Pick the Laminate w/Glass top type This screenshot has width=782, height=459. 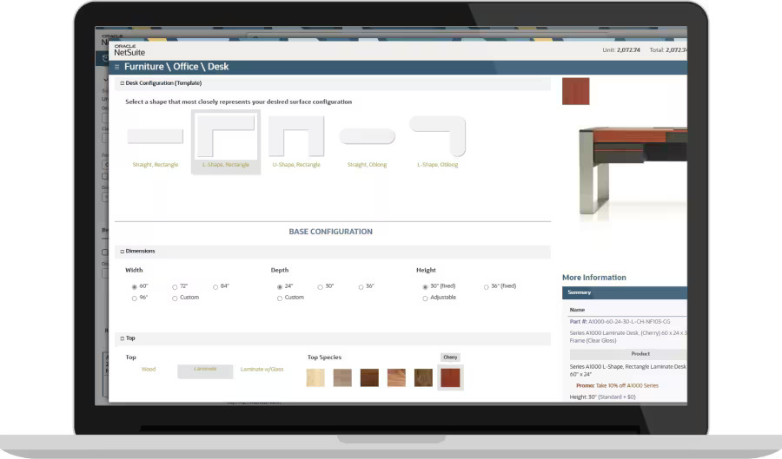262,370
